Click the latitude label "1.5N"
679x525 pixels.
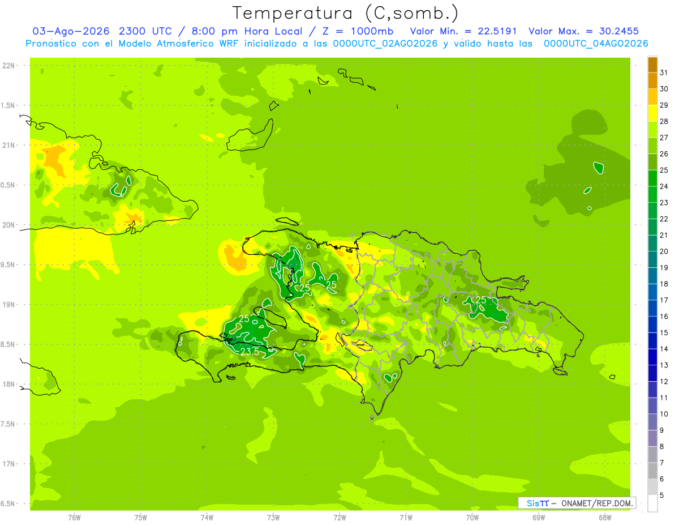click(x=8, y=105)
